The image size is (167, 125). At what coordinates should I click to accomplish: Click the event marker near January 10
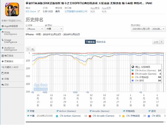tap(141, 92)
